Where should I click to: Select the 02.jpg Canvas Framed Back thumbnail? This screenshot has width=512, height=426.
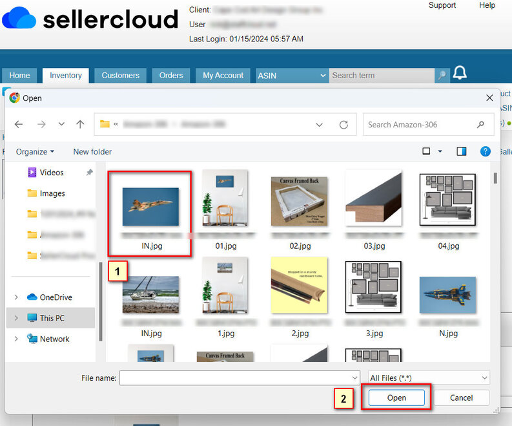point(299,201)
